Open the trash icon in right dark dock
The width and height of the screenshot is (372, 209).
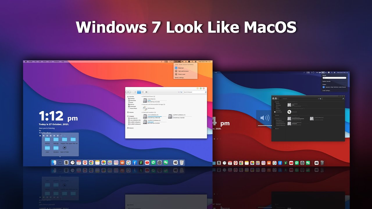[322, 163]
